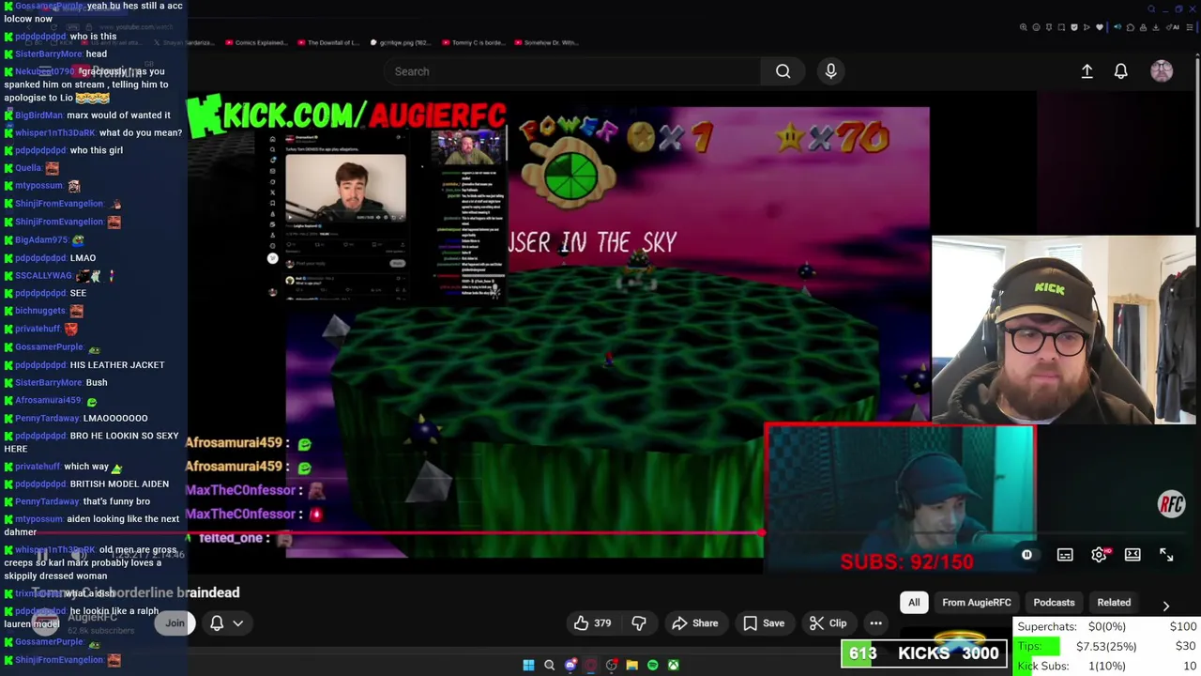Open the Windows Start button
This screenshot has width=1201, height=676.
528,666
